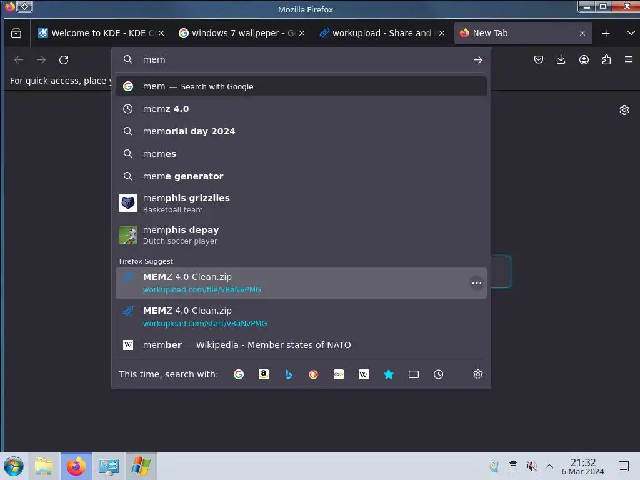Select 'mem — Search with Google' suggestion

(x=301, y=86)
